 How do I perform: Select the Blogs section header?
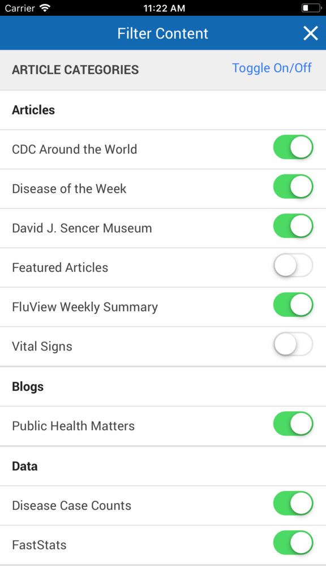[28, 386]
